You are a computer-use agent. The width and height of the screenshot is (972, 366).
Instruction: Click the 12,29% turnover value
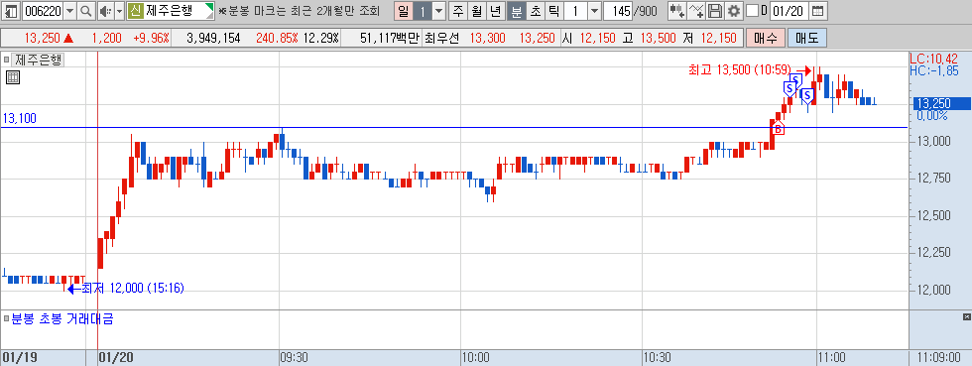pos(321,38)
